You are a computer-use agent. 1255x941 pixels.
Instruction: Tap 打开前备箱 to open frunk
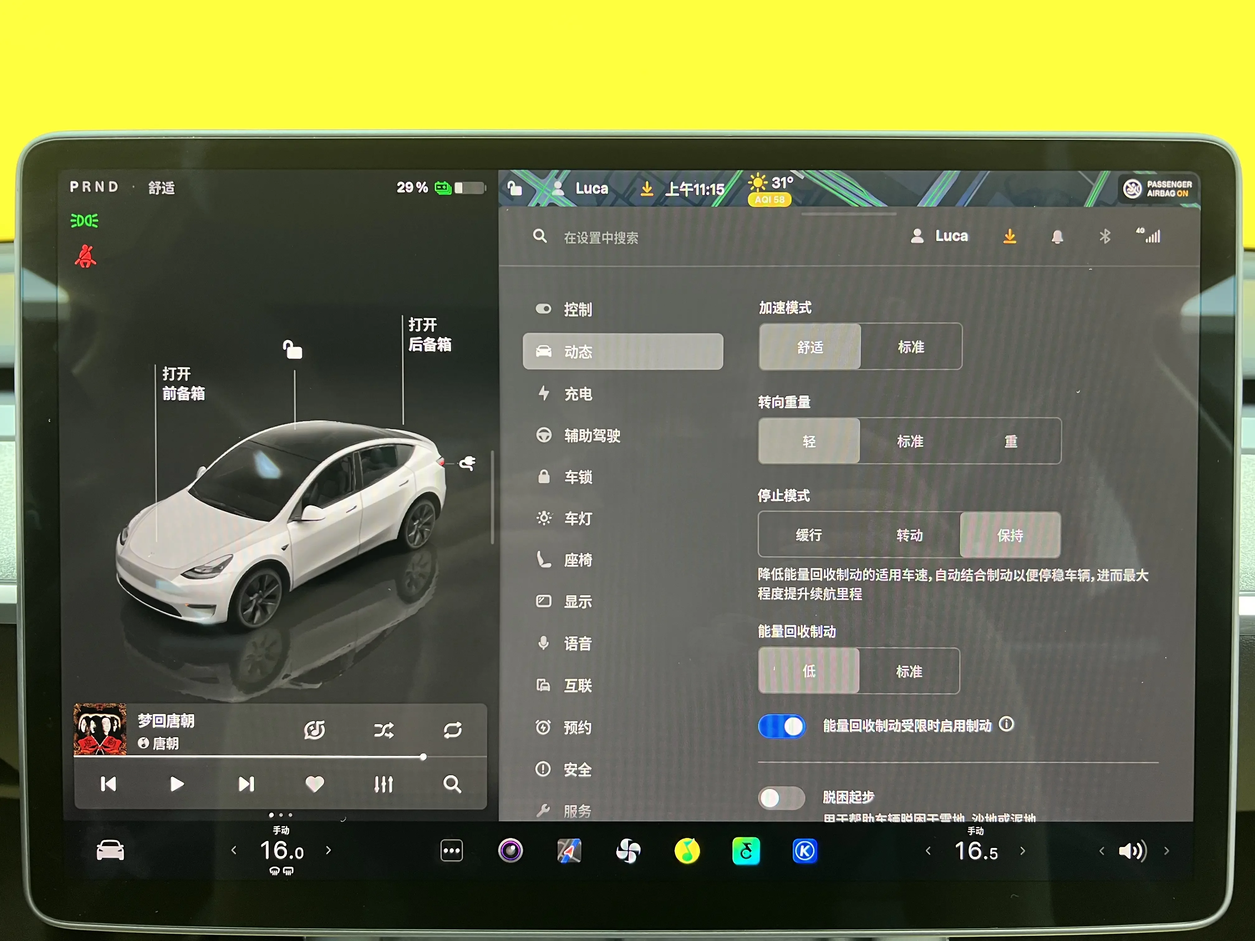click(x=183, y=383)
